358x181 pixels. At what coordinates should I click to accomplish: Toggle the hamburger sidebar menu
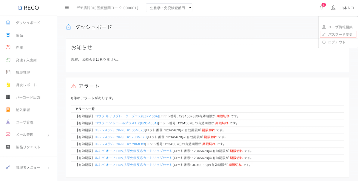[x=67, y=8]
